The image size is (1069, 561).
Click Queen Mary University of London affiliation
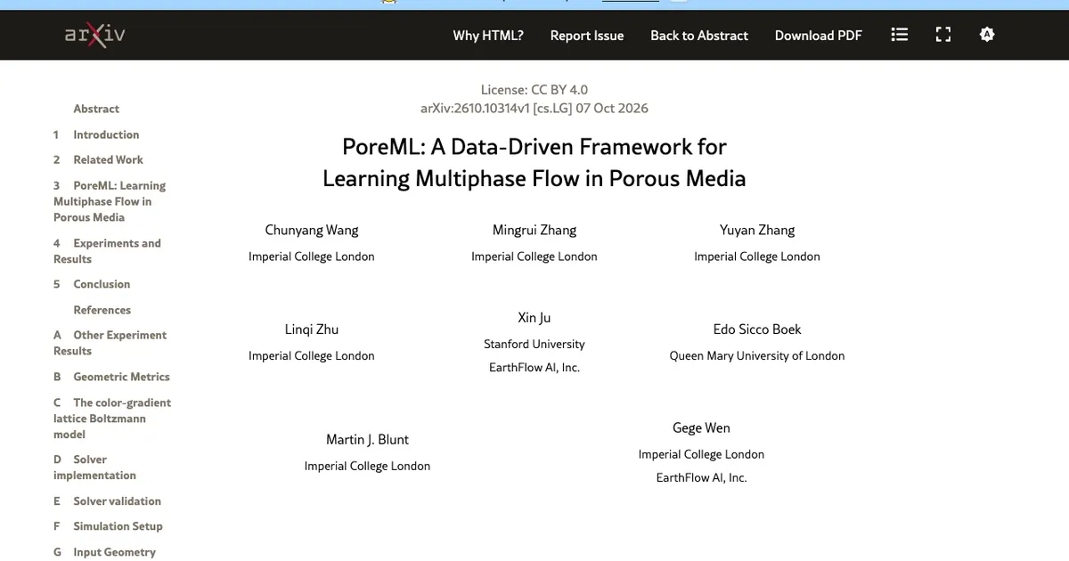coord(757,355)
